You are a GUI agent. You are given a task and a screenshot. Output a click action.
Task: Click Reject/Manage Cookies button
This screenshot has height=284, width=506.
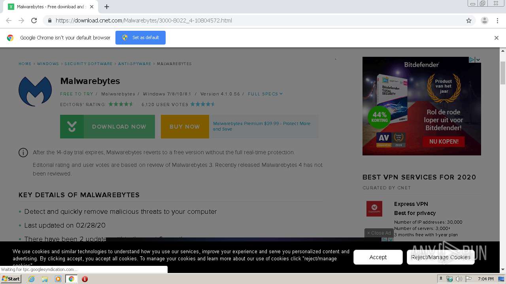pyautogui.click(x=441, y=257)
